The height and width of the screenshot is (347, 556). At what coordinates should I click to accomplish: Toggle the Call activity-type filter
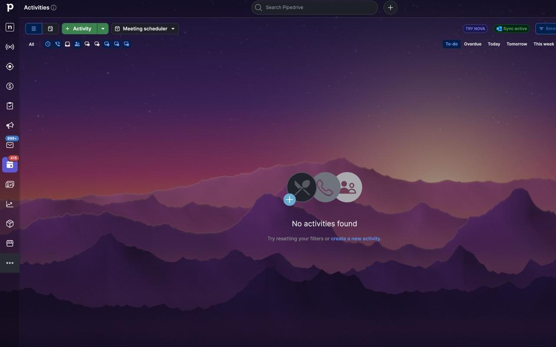click(x=58, y=44)
